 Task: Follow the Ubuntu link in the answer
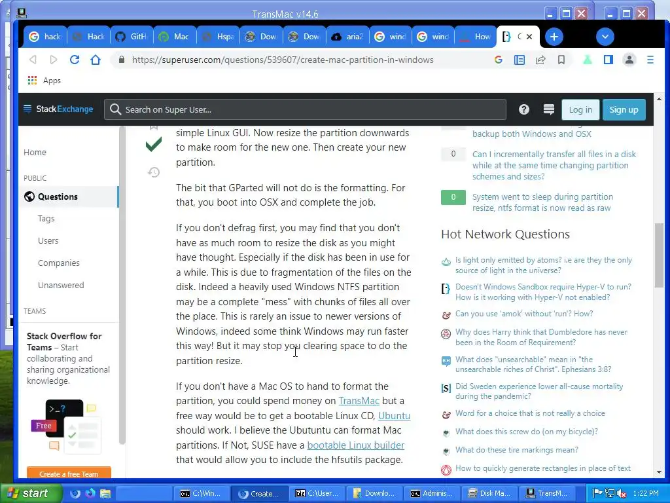(x=394, y=416)
